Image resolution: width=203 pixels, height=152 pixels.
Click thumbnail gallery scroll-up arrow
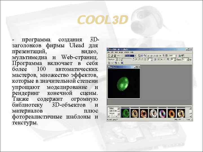coord(190,108)
